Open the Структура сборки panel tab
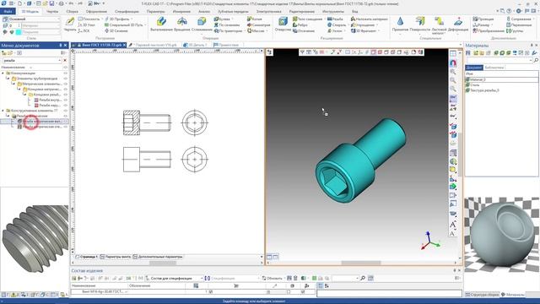The image size is (540, 304). click(482, 295)
